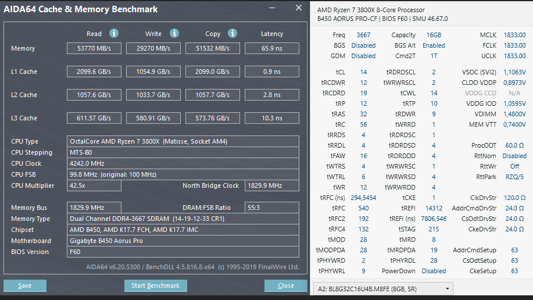This screenshot has width=533, height=300.
Task: Select the CPU Stepping field MTS-B0
Action: click(x=183, y=152)
